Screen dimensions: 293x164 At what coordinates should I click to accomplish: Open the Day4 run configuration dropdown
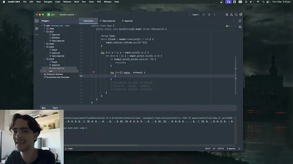(195, 15)
